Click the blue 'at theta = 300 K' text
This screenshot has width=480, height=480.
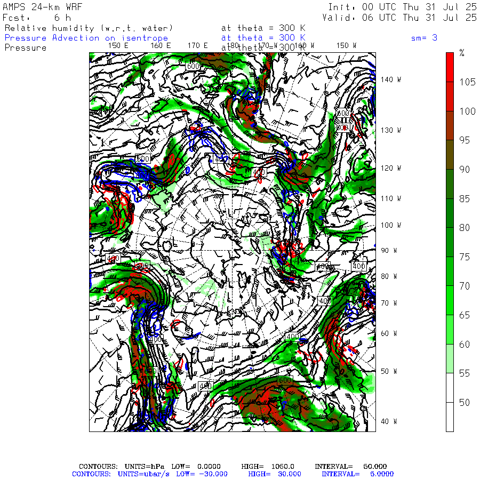pyautogui.click(x=263, y=38)
